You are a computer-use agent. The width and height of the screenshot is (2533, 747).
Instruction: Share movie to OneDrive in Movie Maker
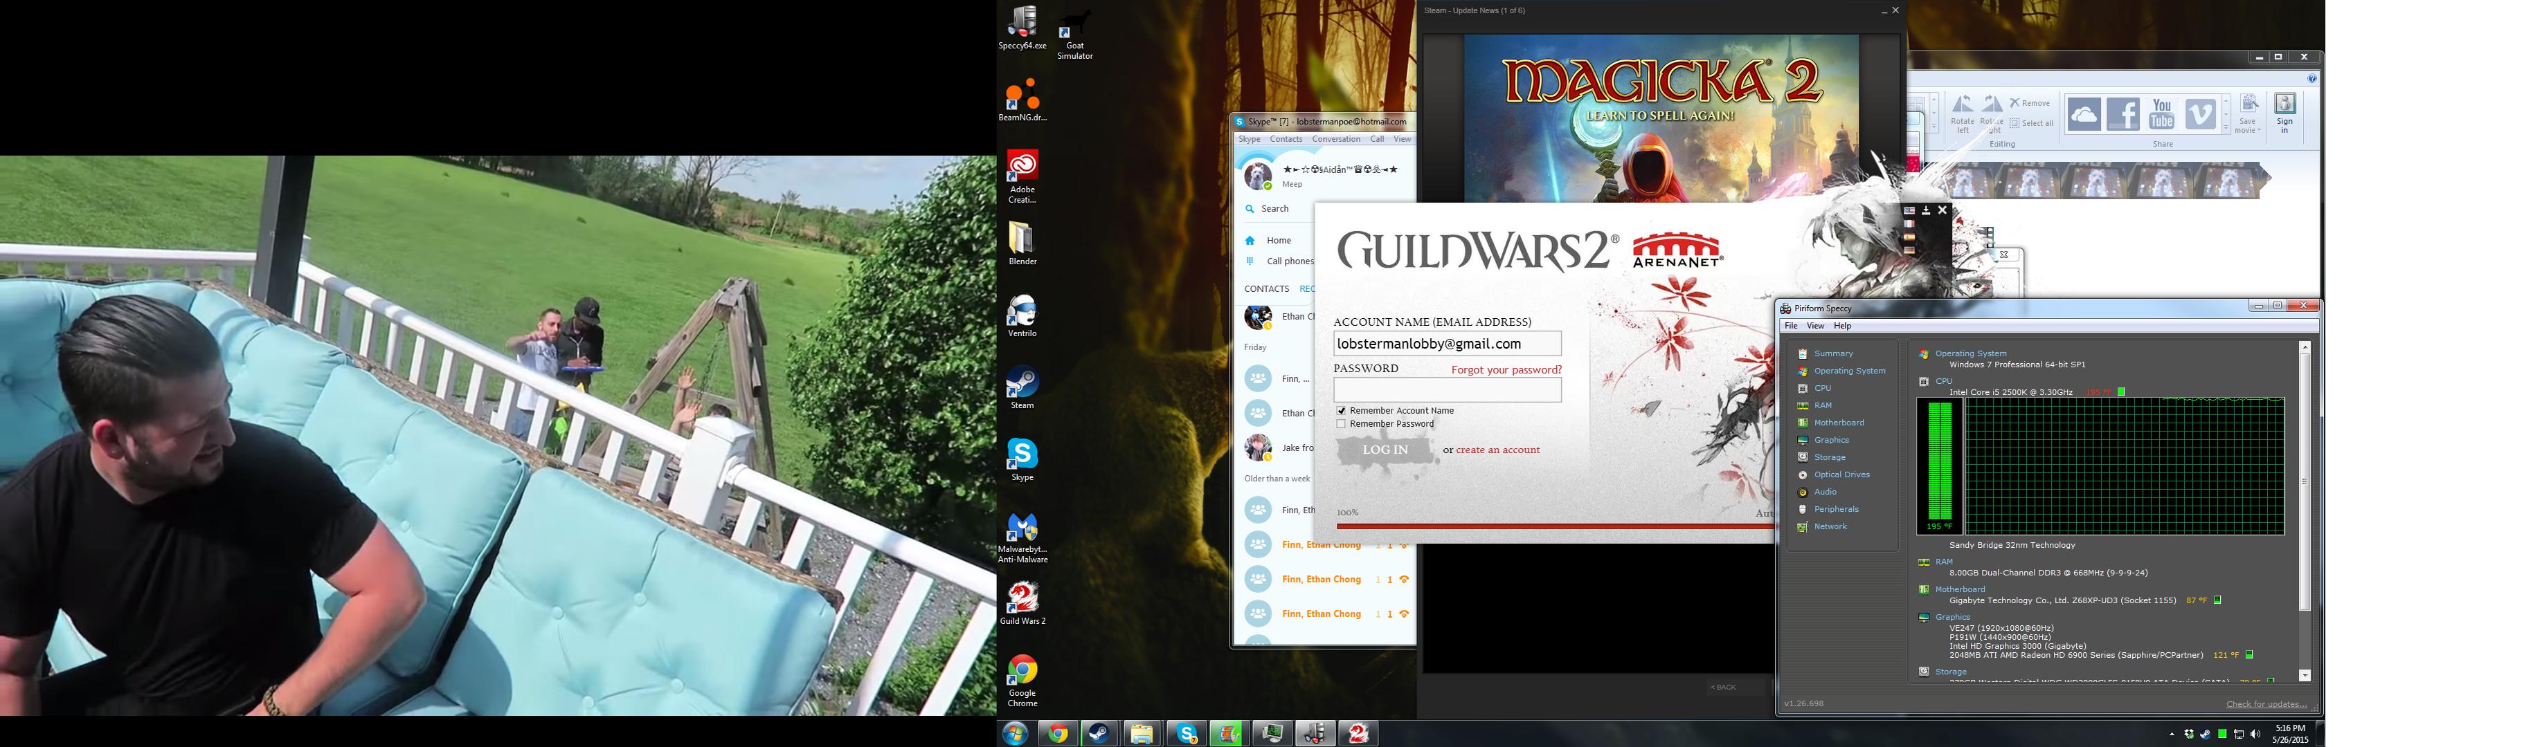click(x=2084, y=114)
